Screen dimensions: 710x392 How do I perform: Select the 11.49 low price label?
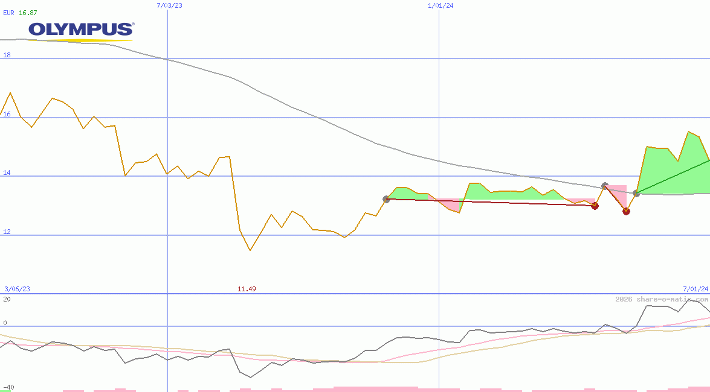point(247,289)
